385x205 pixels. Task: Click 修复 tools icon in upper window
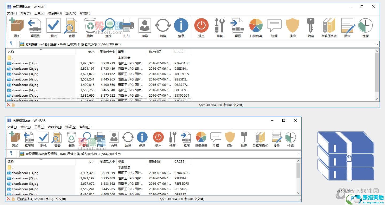pyautogui.click(x=220, y=25)
